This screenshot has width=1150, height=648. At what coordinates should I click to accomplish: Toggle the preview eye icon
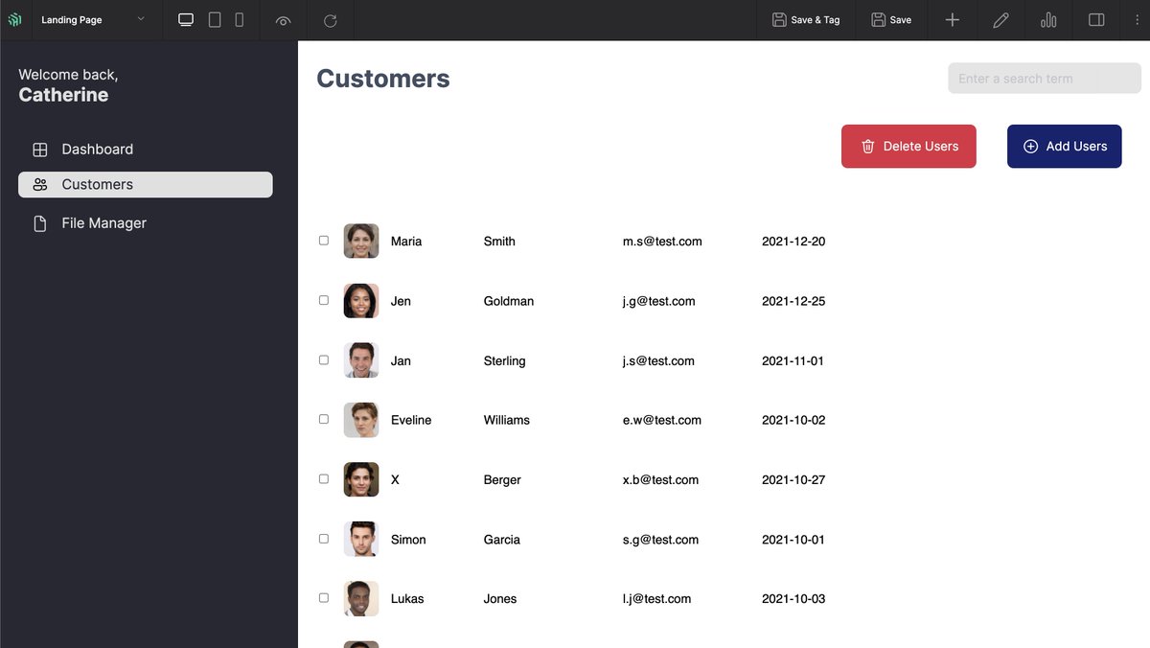coord(283,20)
